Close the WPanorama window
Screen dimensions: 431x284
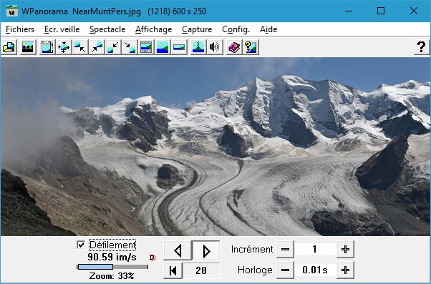coord(414,11)
